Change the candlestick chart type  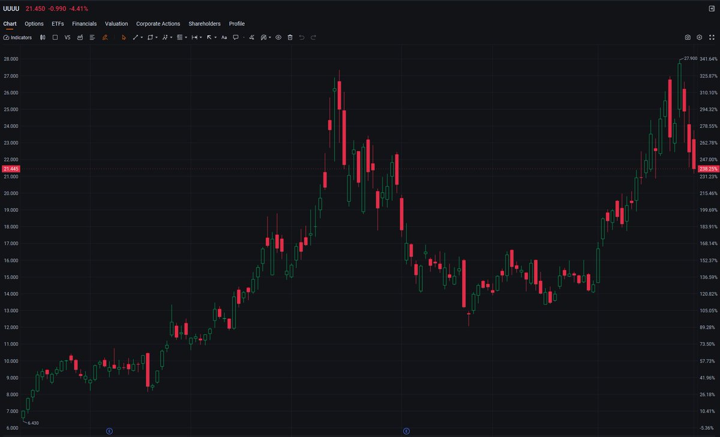click(43, 37)
